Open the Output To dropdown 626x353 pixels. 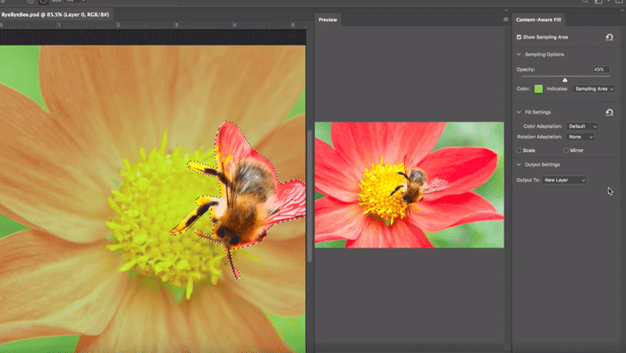click(564, 181)
